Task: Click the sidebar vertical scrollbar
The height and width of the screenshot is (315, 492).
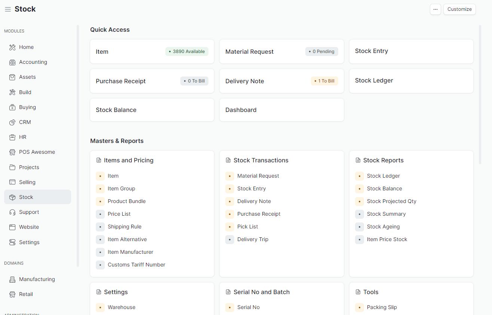Action: click(78, 146)
